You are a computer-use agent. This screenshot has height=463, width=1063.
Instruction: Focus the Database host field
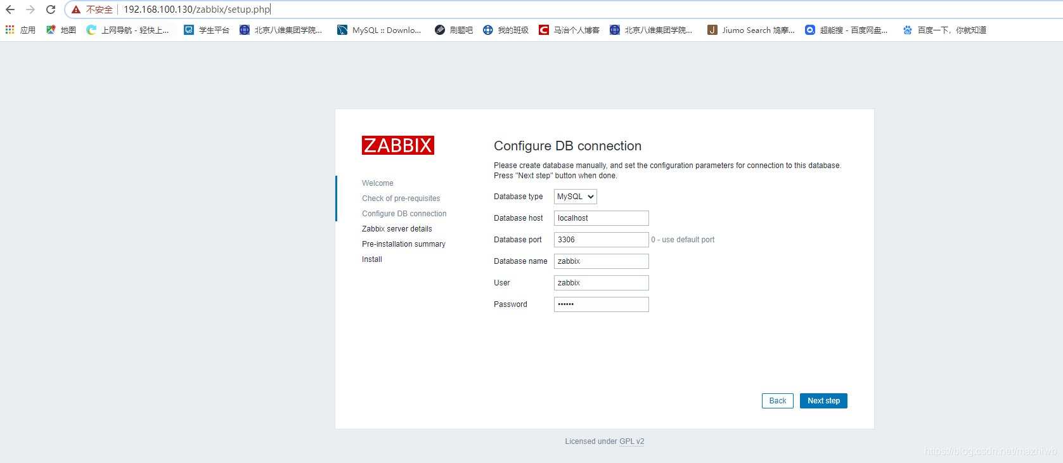(x=602, y=218)
